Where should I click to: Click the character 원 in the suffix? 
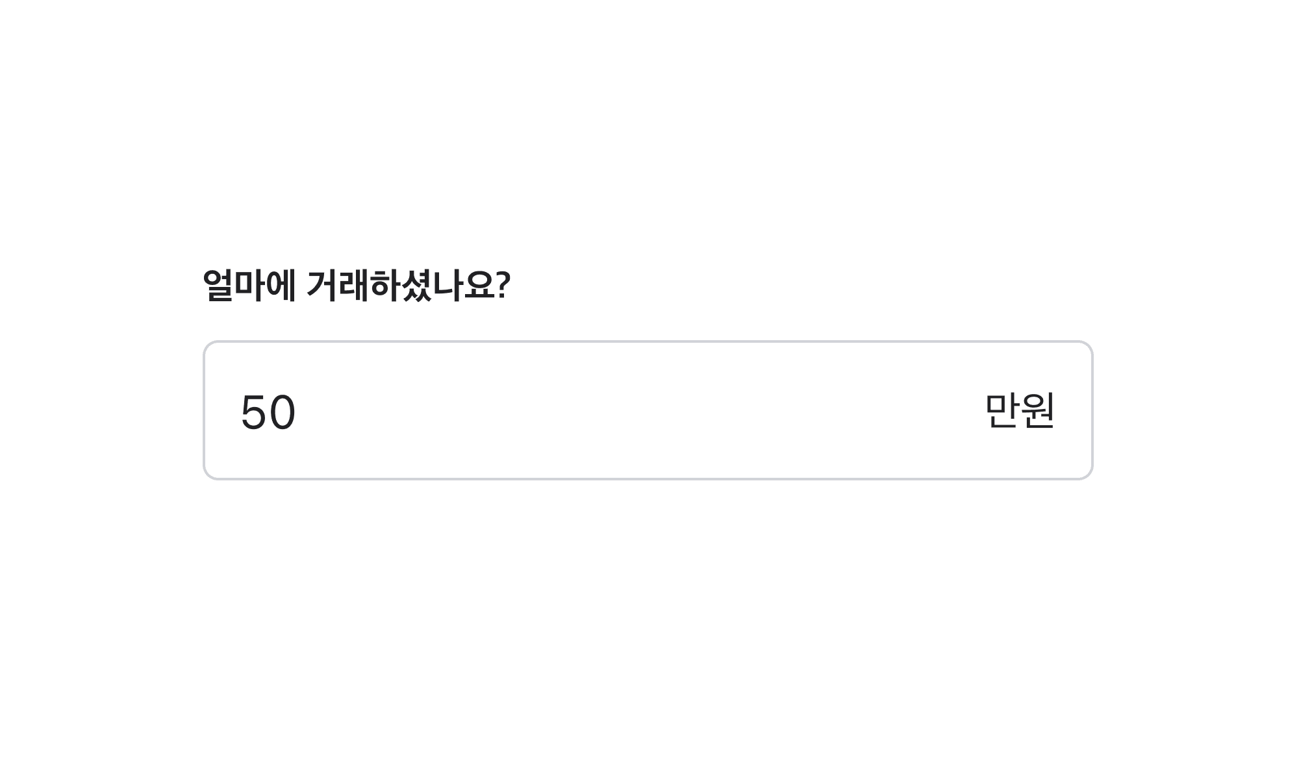tap(1037, 410)
